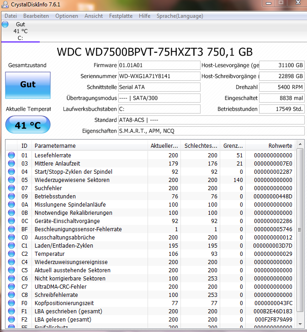This screenshot has width=307, height=332.
Task: Click the Schnittstelle field Serial ATA
Action: (x=159, y=87)
